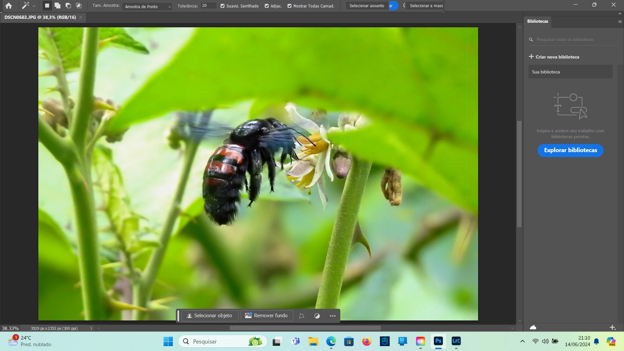624x351 pixels.
Task: Open the Bibliotecas panel tab
Action: [x=538, y=21]
